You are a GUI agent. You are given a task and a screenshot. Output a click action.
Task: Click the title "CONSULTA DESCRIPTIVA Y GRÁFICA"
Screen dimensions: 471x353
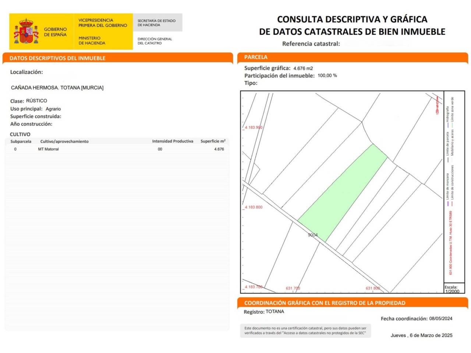pyautogui.click(x=352, y=19)
